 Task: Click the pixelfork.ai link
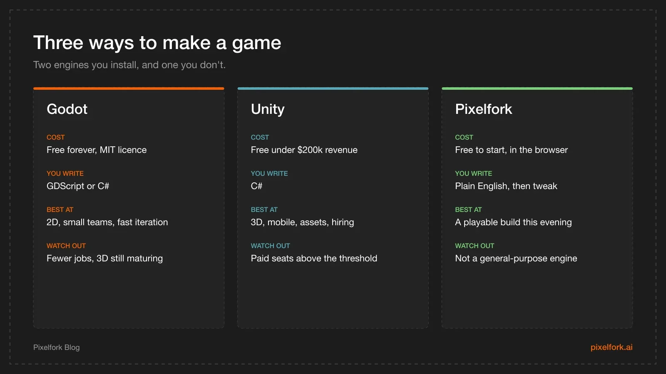coord(611,347)
